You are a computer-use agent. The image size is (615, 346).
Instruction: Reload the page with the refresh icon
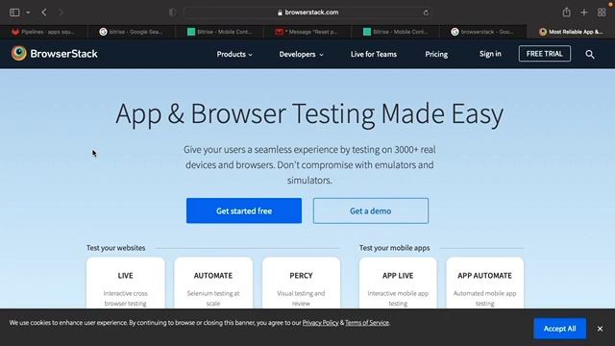426,12
